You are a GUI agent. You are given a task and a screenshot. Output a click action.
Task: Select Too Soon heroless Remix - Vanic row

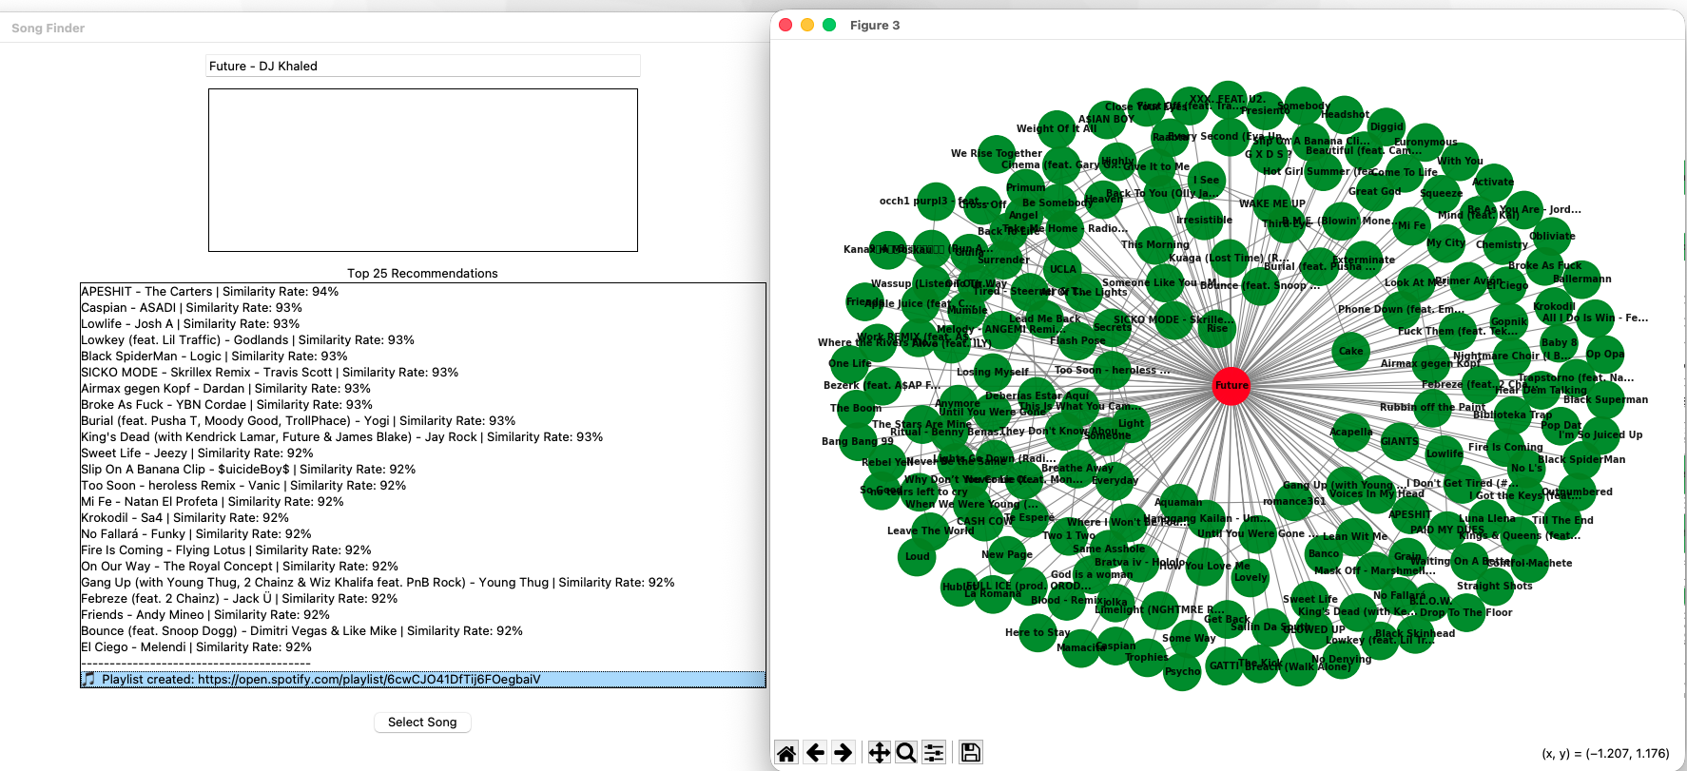[x=423, y=485]
